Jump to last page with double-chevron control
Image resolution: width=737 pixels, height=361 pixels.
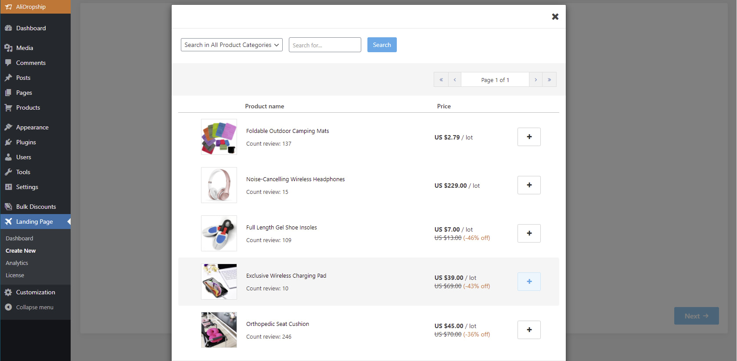coord(549,79)
